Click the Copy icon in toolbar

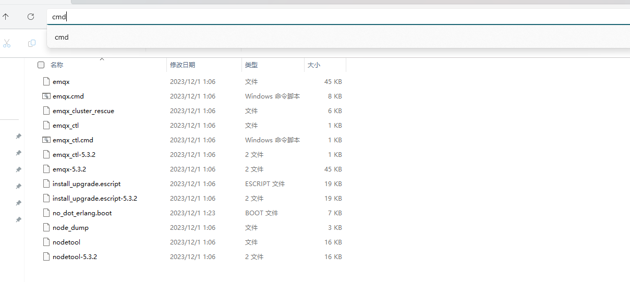(32, 43)
